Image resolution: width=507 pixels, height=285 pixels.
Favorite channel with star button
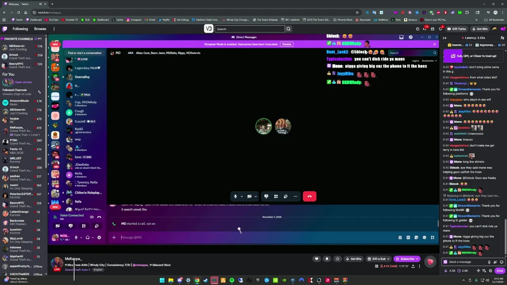(x=337, y=259)
